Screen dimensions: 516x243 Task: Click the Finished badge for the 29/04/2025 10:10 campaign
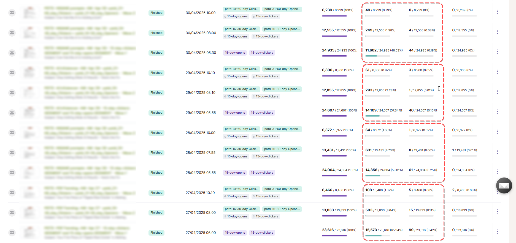pyautogui.click(x=156, y=73)
